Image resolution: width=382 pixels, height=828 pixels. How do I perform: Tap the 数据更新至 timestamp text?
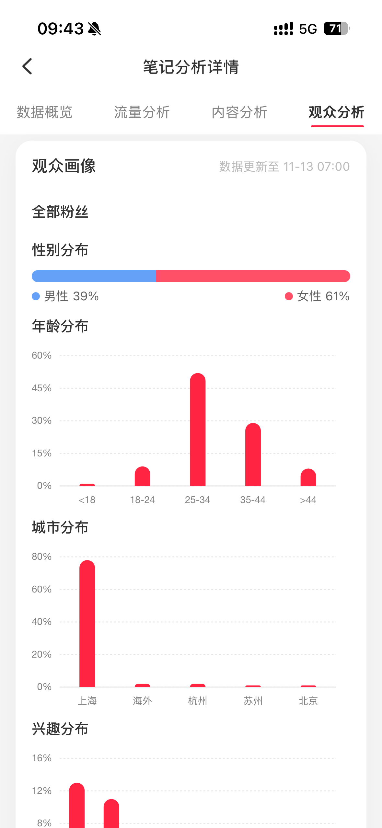pyautogui.click(x=284, y=167)
